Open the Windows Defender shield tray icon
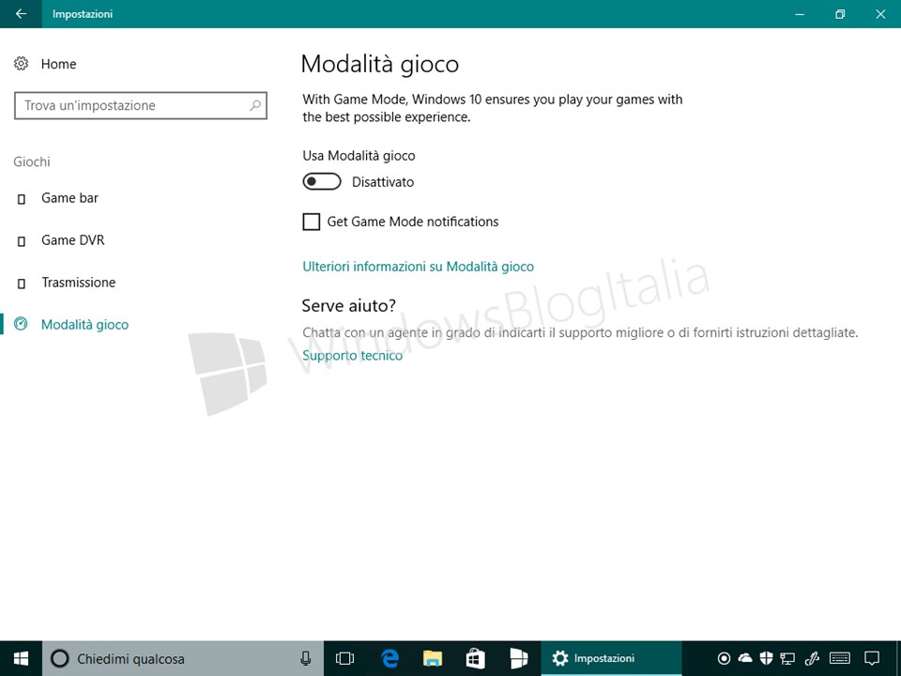This screenshot has width=901, height=676. coord(766,658)
